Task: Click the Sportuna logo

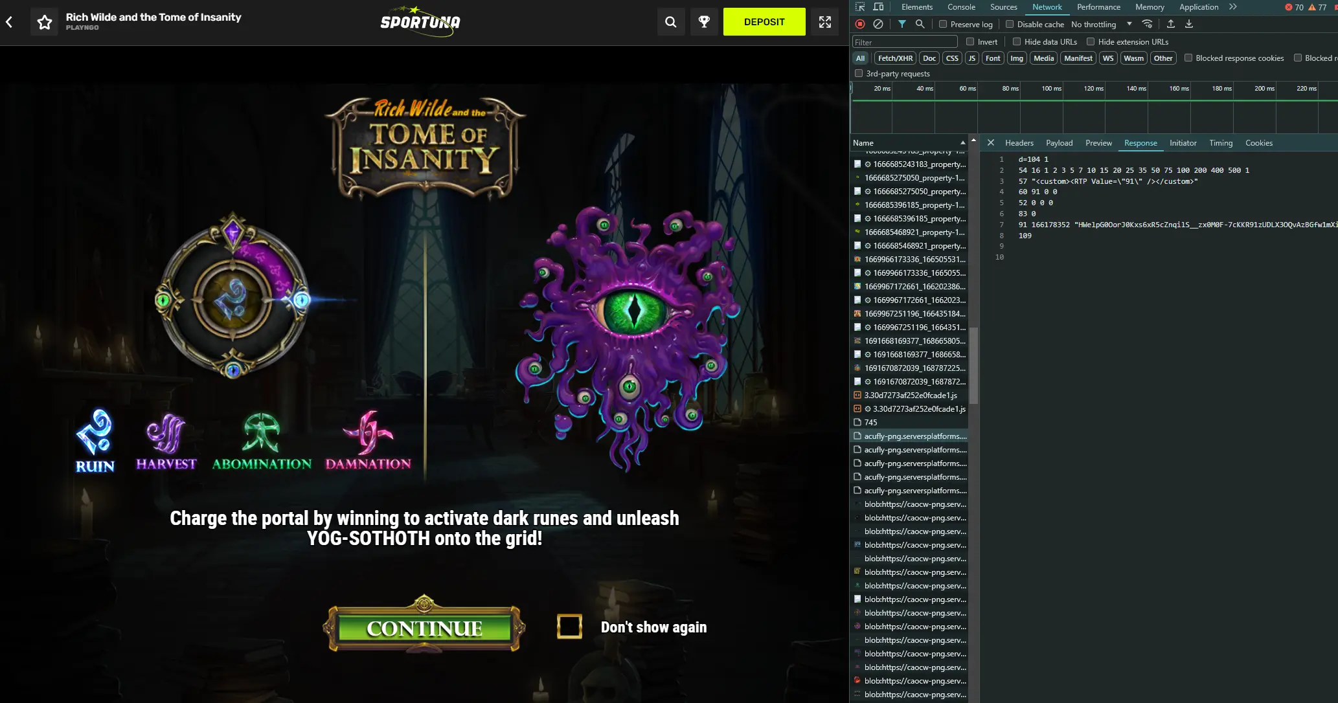Action: pyautogui.click(x=420, y=21)
